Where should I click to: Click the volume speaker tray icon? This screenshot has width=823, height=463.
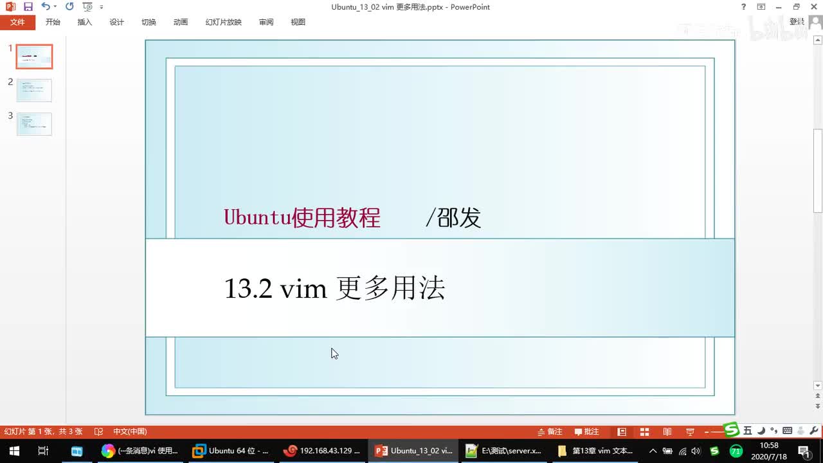(x=696, y=451)
